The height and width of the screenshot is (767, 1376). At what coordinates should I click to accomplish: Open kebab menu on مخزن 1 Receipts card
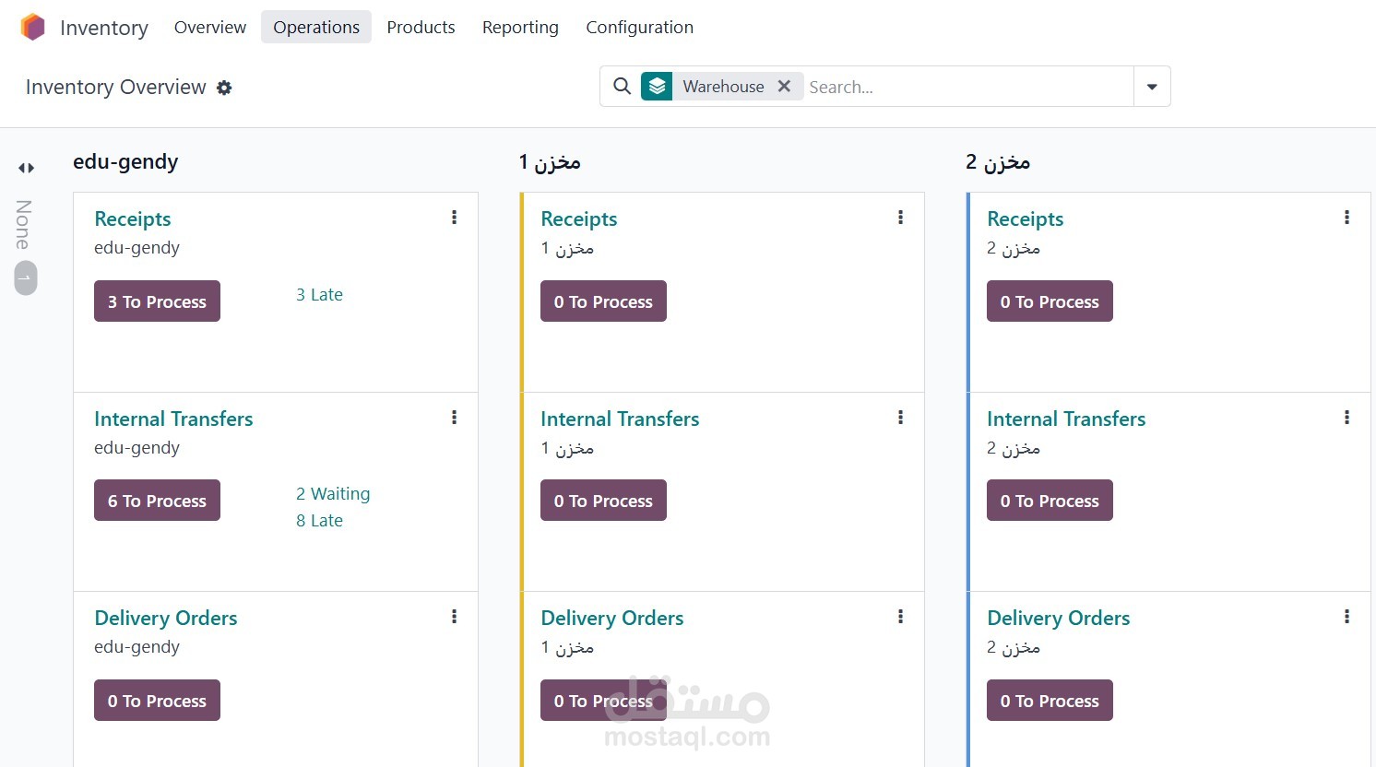pos(900,218)
